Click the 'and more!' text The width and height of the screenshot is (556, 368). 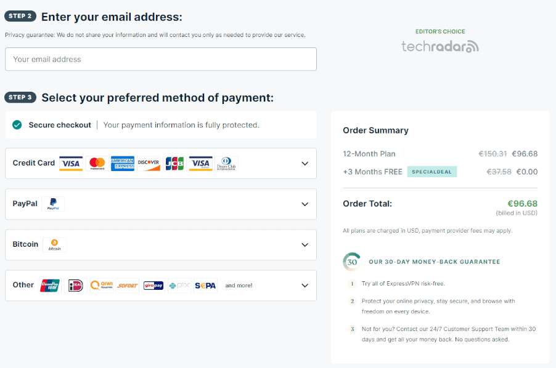click(239, 286)
